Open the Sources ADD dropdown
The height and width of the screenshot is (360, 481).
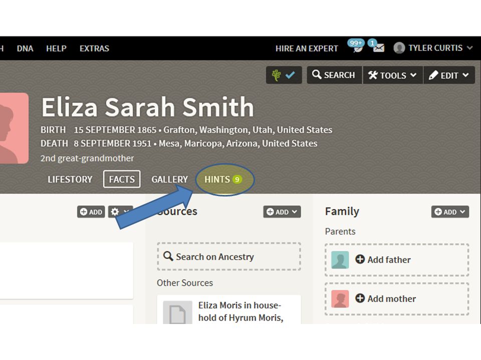(282, 212)
